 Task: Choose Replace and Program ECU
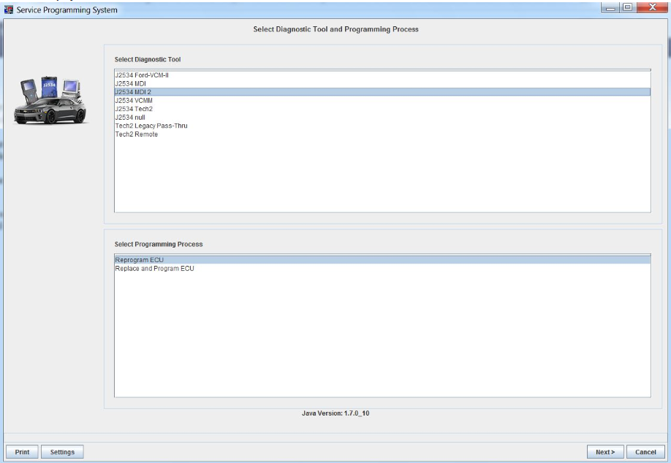click(154, 268)
